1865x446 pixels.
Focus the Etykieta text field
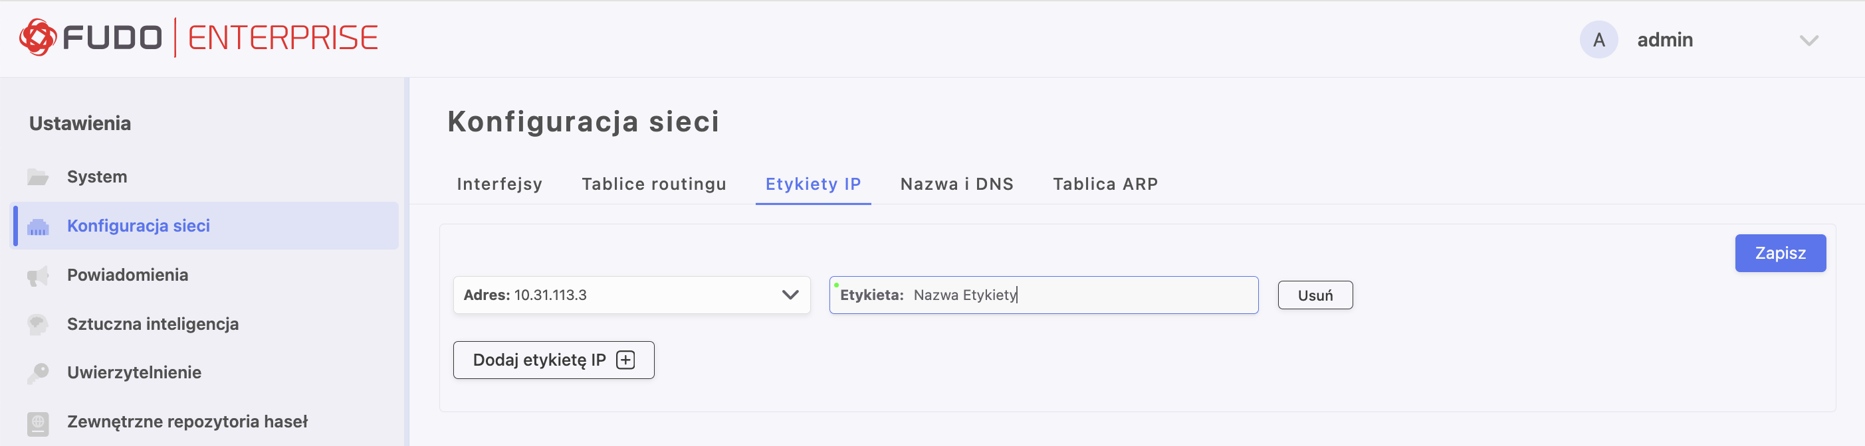1043,295
